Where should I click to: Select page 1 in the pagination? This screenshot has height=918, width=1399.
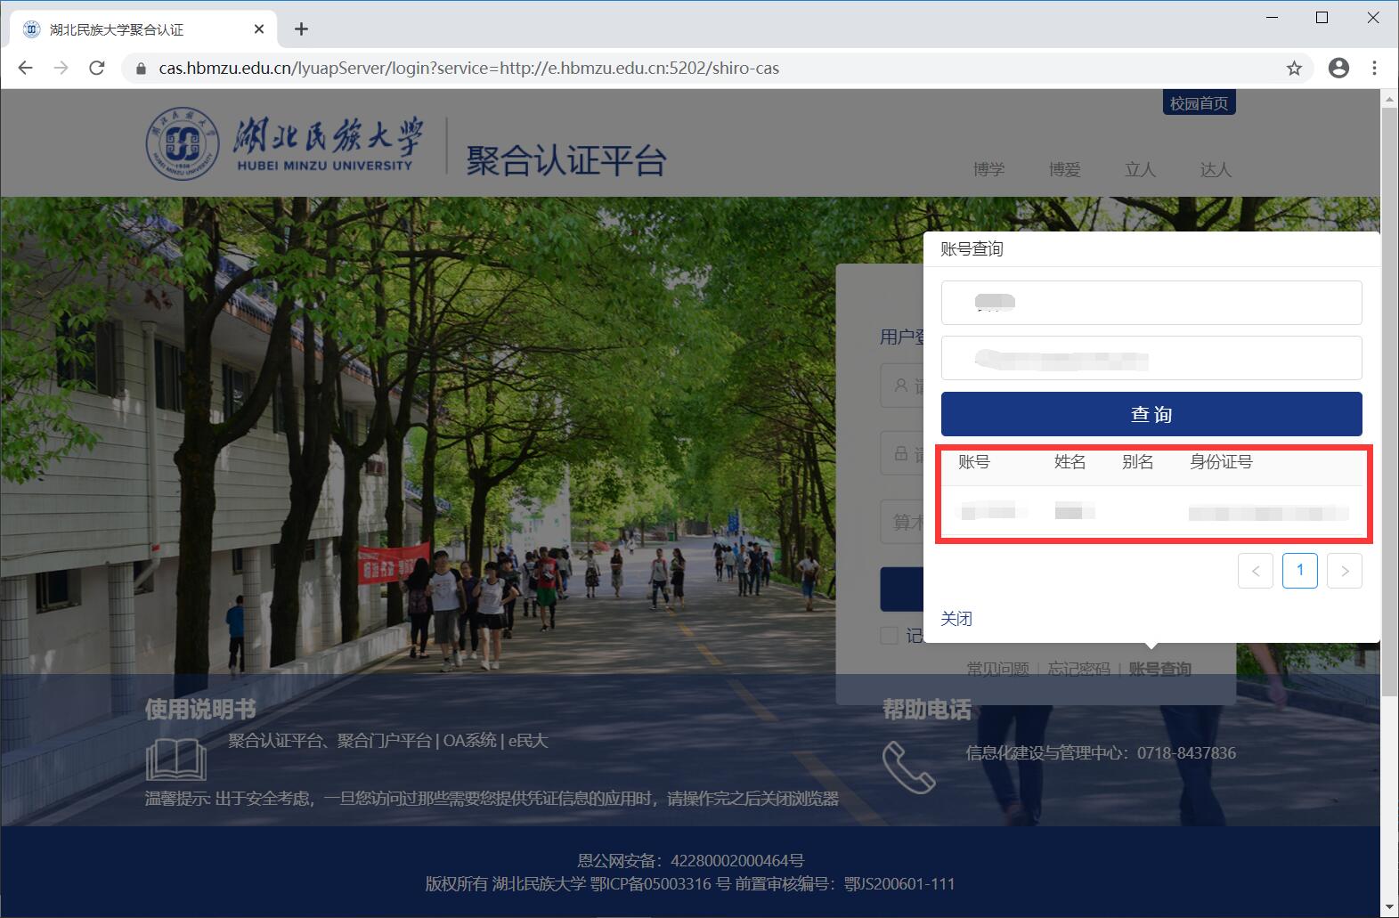click(x=1299, y=571)
